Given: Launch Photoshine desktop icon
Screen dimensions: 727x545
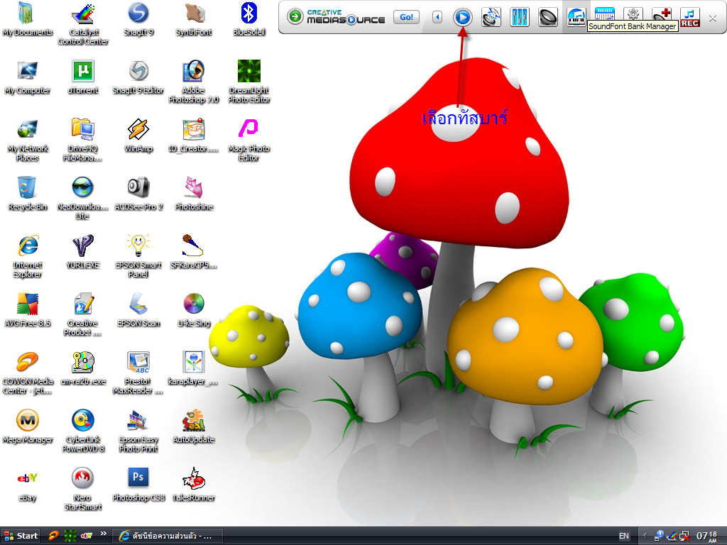Looking at the screenshot, I should [193, 194].
